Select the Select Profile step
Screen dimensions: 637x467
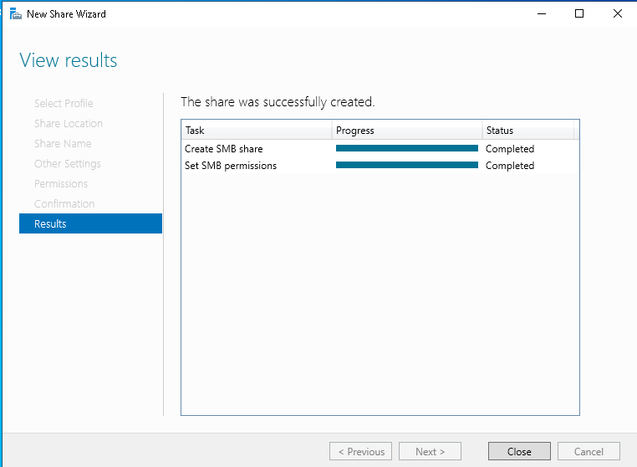coord(64,103)
